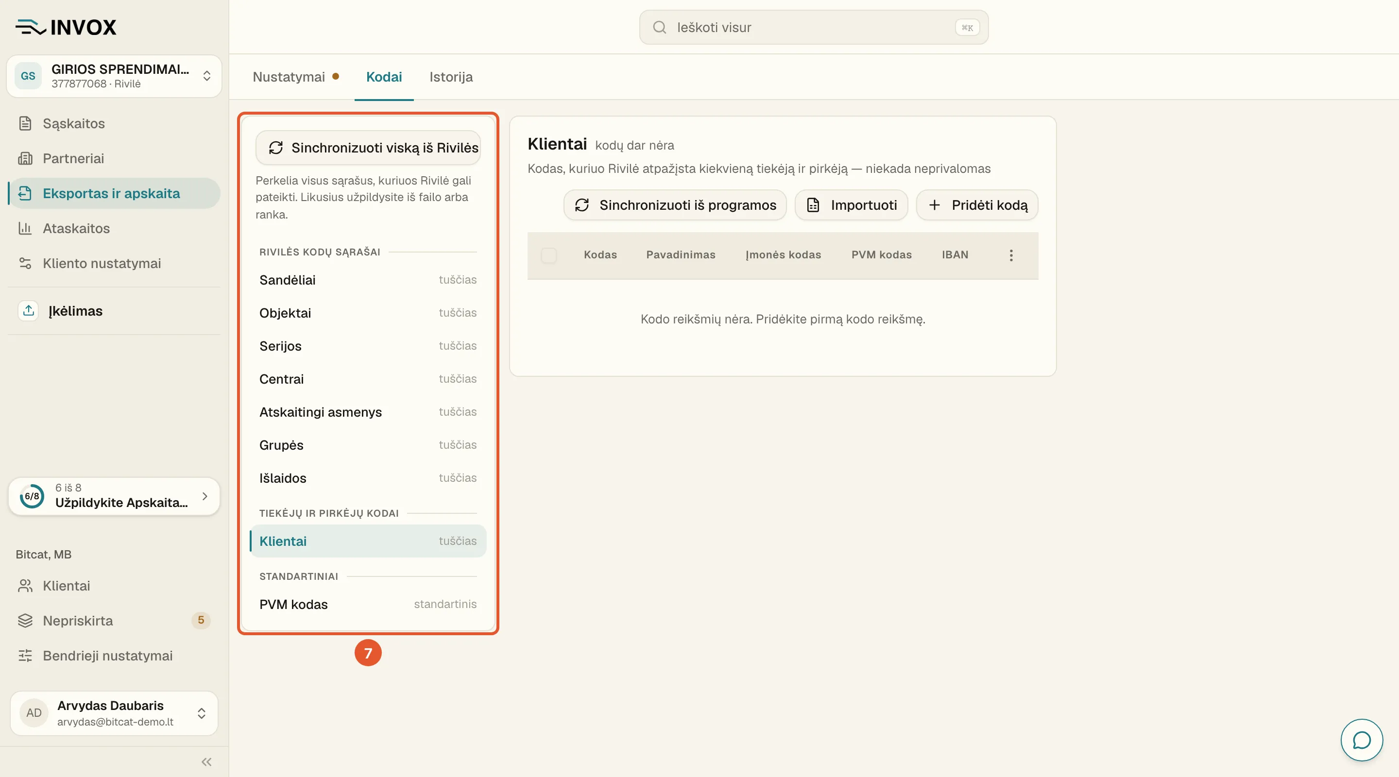Viewport: 1399px width, 777px height.
Task: Click Sinchronizuoti viską iš Rivilės button
Action: tap(368, 148)
